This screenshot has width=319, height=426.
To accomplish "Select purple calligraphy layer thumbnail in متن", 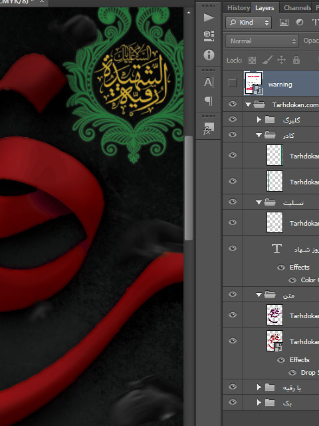I will pyautogui.click(x=274, y=315).
